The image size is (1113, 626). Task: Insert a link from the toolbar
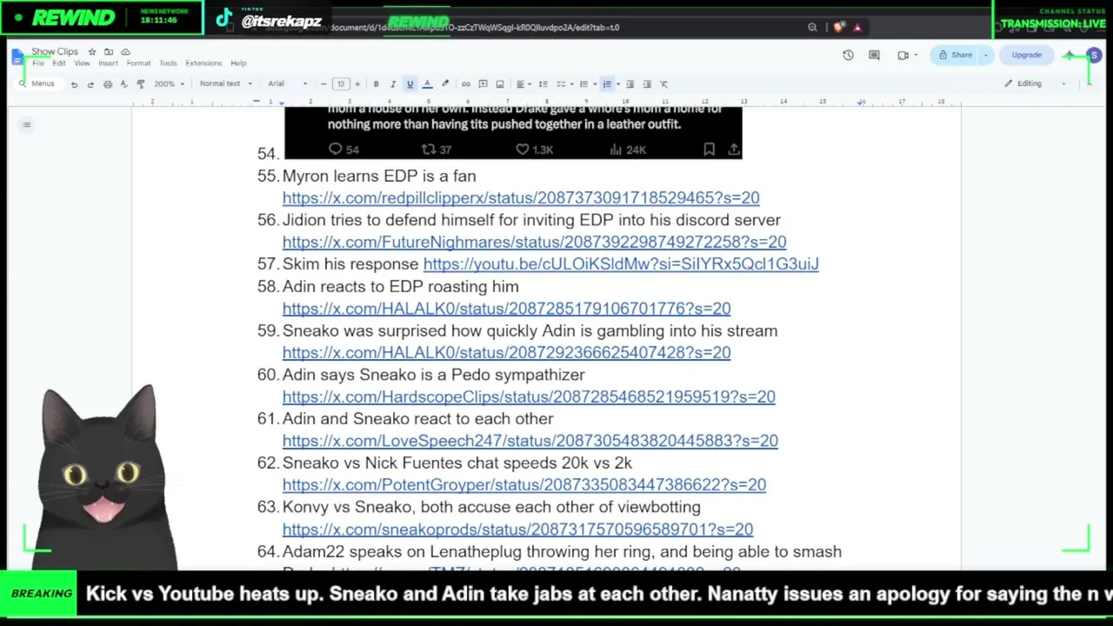point(465,84)
